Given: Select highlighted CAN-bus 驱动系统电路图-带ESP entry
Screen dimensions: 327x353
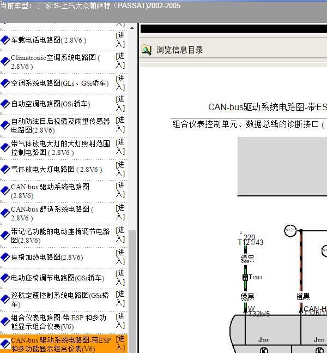Looking at the screenshot, I should 60,344.
